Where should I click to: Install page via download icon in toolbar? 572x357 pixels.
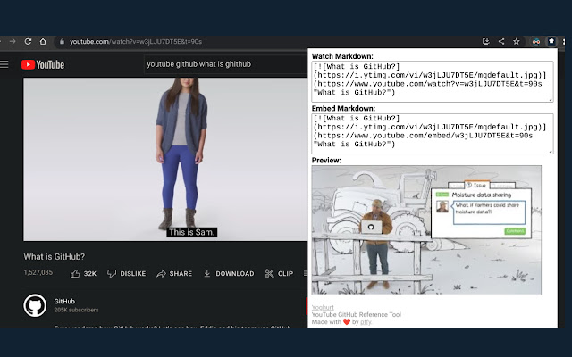(486, 42)
